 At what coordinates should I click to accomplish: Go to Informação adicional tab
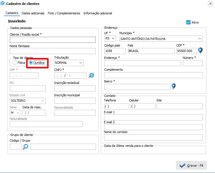click(x=98, y=13)
